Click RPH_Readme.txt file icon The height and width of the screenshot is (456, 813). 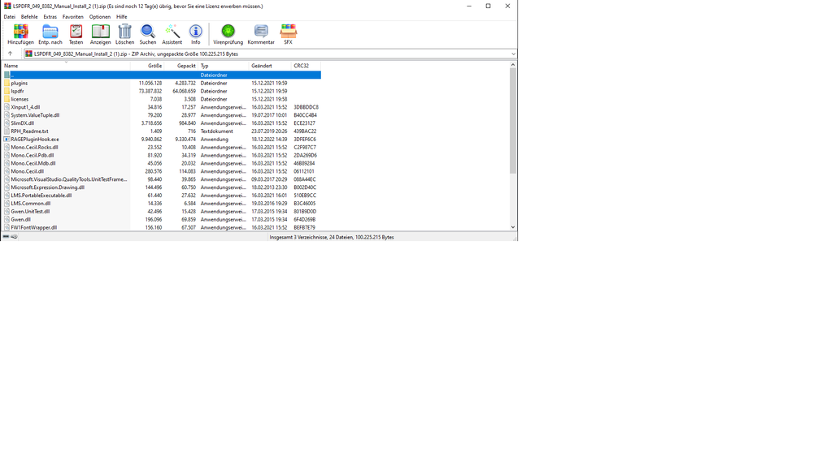7,131
